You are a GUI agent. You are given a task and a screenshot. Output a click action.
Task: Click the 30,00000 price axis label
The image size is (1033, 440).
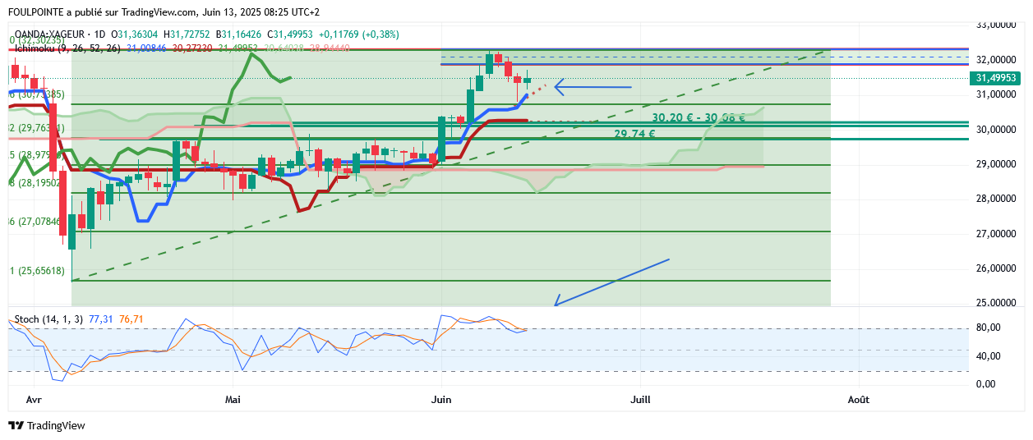coord(997,130)
